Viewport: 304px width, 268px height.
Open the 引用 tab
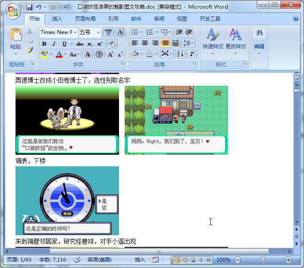tap(113, 19)
